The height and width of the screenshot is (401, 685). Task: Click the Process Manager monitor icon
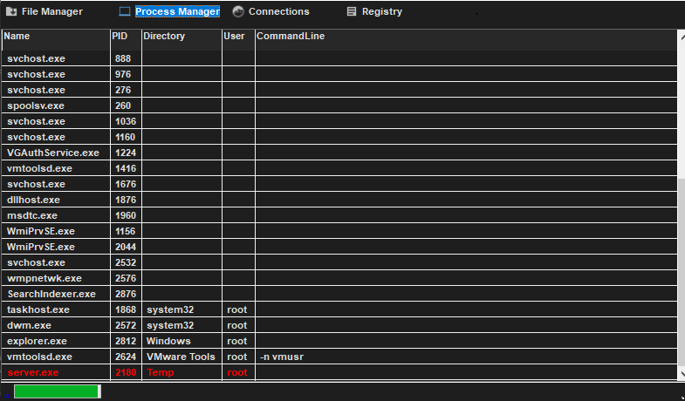[x=125, y=12]
